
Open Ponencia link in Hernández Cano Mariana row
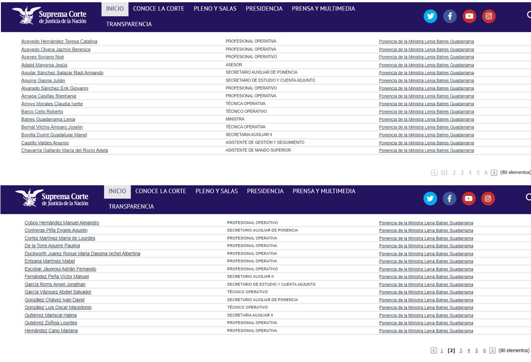tap(426, 331)
